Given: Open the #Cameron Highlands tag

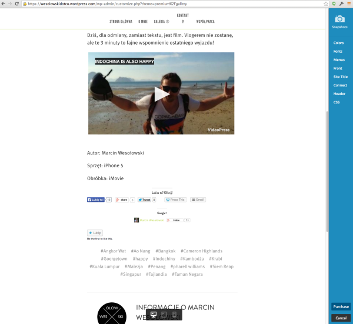Looking at the screenshot, I should (201, 251).
